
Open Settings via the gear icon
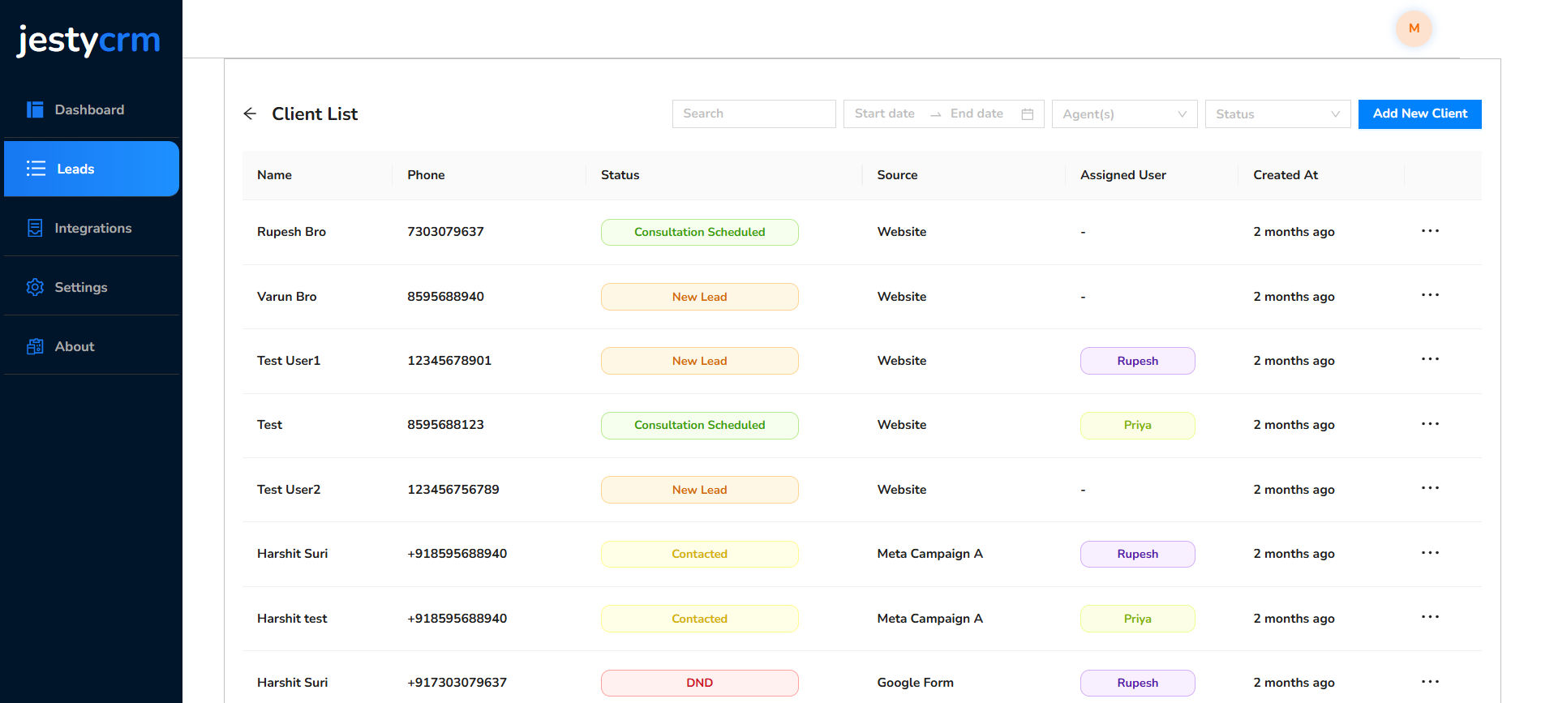(x=35, y=287)
